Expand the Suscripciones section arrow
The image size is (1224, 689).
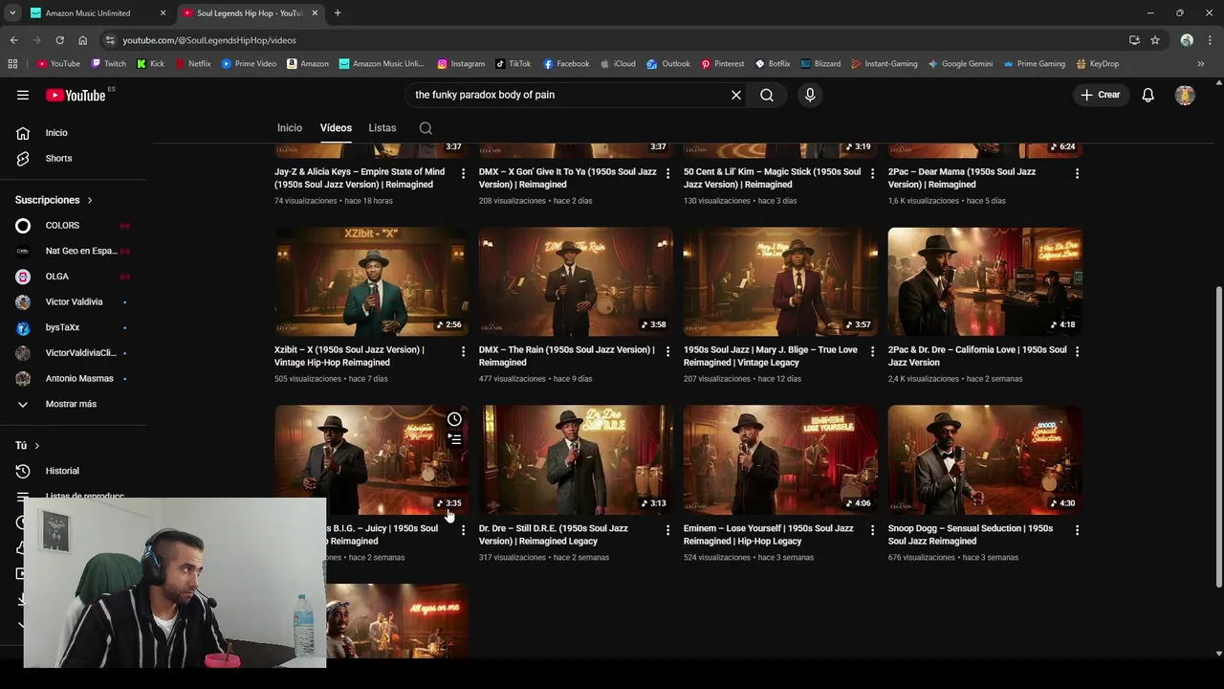pyautogui.click(x=90, y=200)
